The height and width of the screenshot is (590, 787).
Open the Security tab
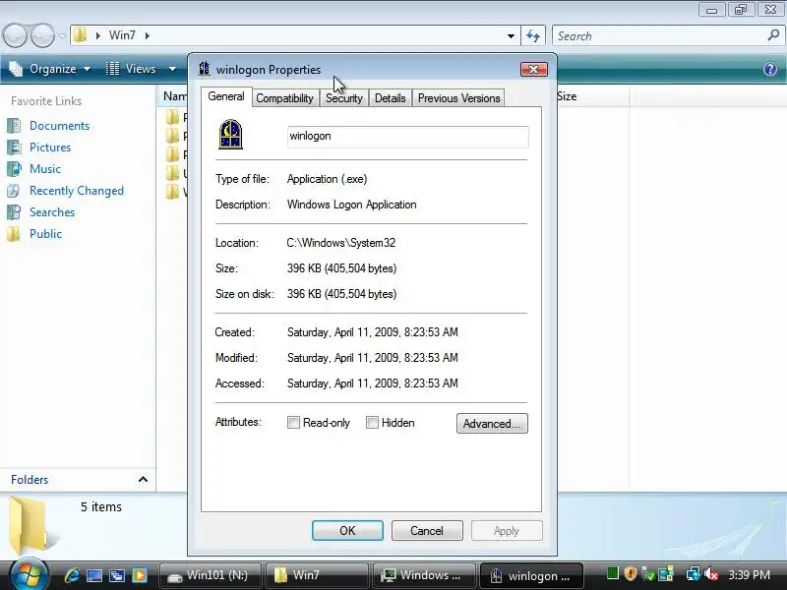343,98
